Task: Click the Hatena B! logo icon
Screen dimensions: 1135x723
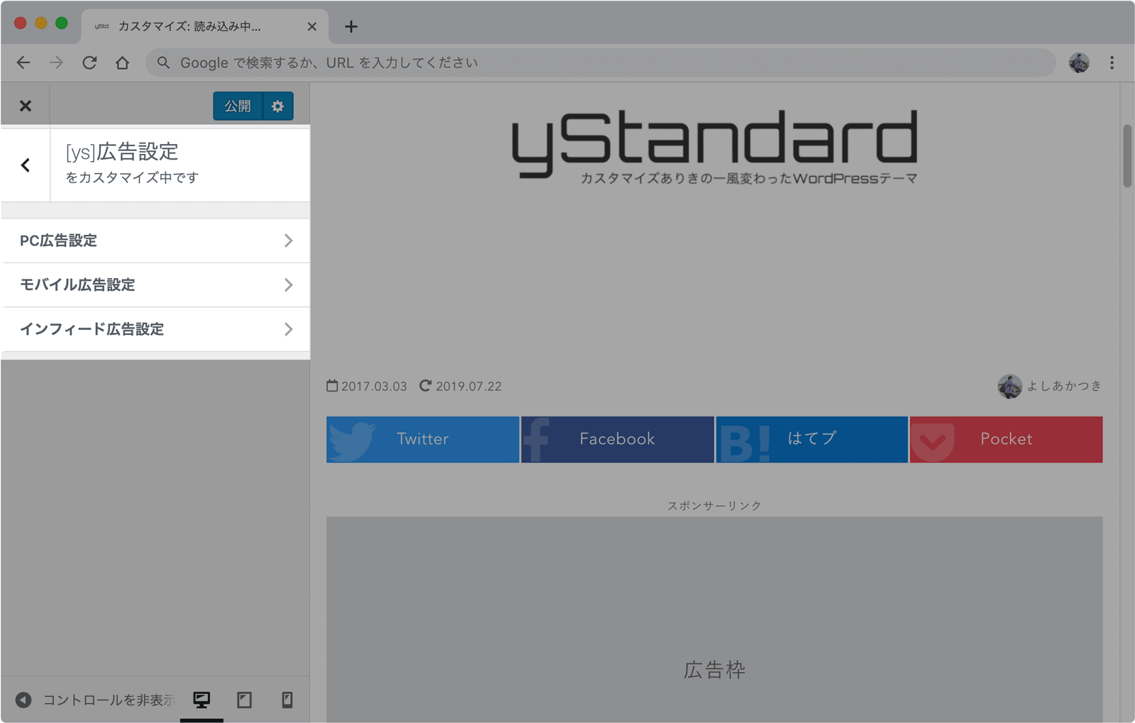Action: pos(745,443)
